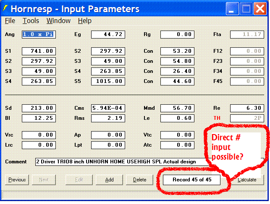
Task: Click the Con field showing 53.20
Action: pyautogui.click(x=177, y=51)
